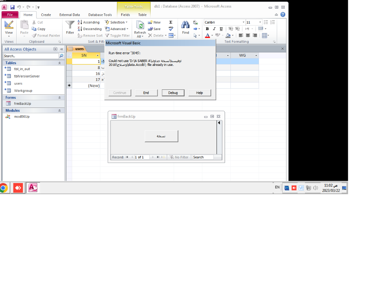Click the Undo icon in Quick Access toolbar

click(19, 7)
